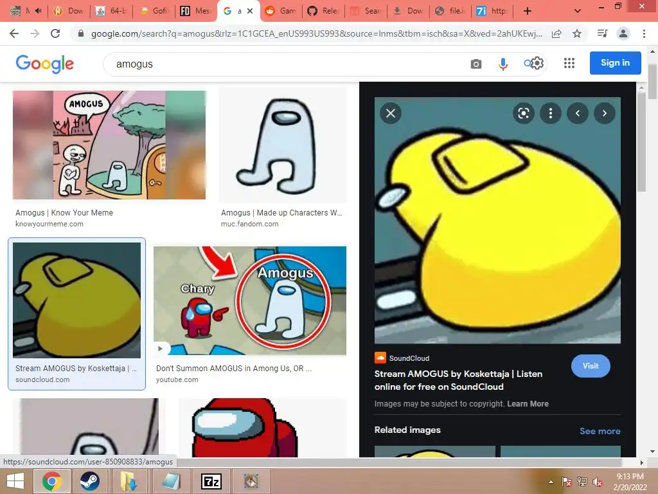Click the youtube.com source text
658x494 pixels.
(x=177, y=380)
